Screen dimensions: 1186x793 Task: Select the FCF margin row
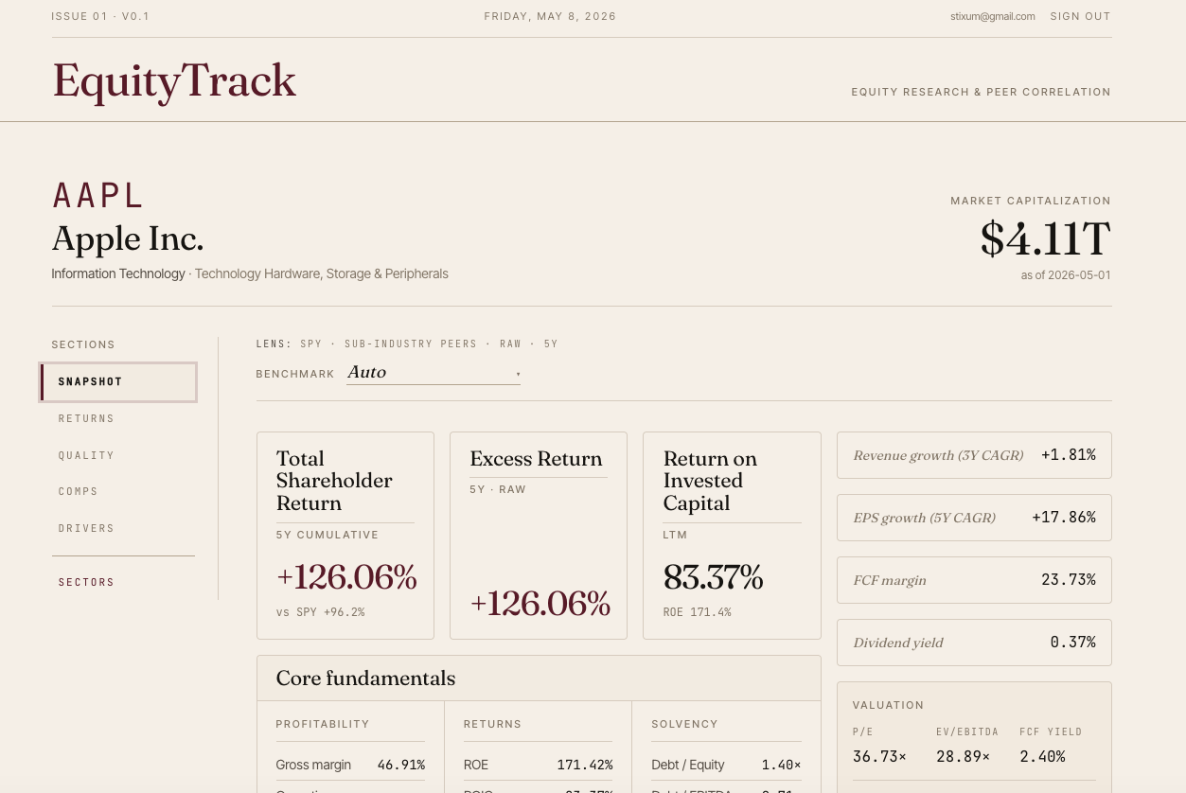[974, 580]
